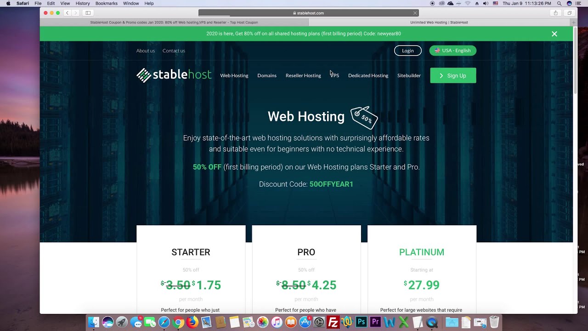This screenshot has width=588, height=331.
Task: Open Photos app from the Dock
Action: 263,322
